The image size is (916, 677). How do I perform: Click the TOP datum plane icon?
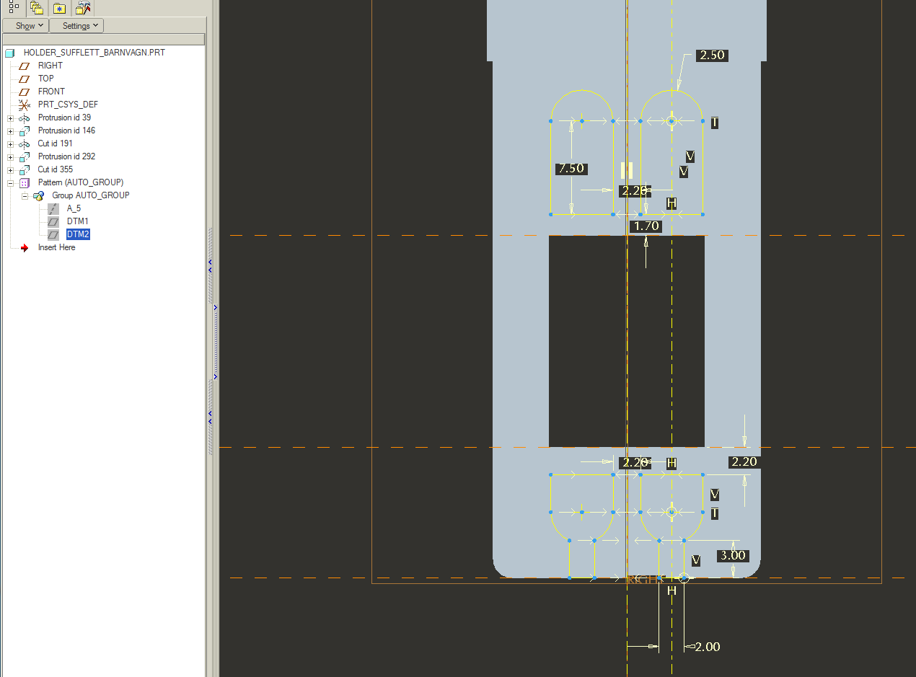pos(25,79)
